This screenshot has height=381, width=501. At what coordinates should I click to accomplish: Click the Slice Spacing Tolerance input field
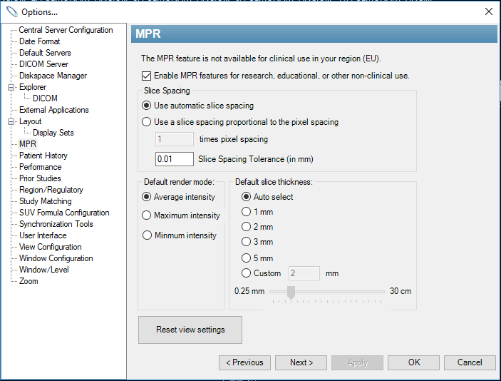(175, 159)
